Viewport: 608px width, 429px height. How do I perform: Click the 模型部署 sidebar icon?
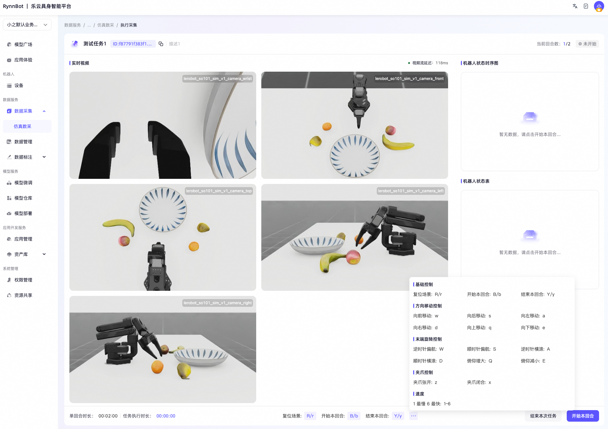9,213
